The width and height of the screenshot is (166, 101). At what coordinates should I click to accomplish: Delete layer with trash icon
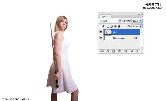point(137,51)
